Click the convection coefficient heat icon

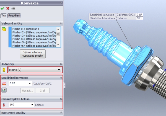coord(4,83)
